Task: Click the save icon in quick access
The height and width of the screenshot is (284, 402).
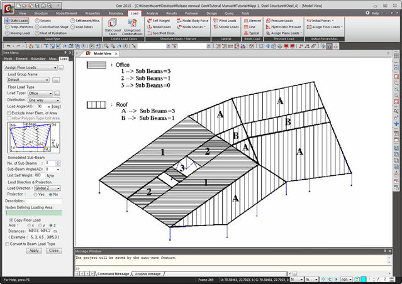Action: pos(37,6)
